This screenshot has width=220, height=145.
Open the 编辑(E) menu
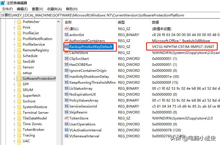point(22,9)
